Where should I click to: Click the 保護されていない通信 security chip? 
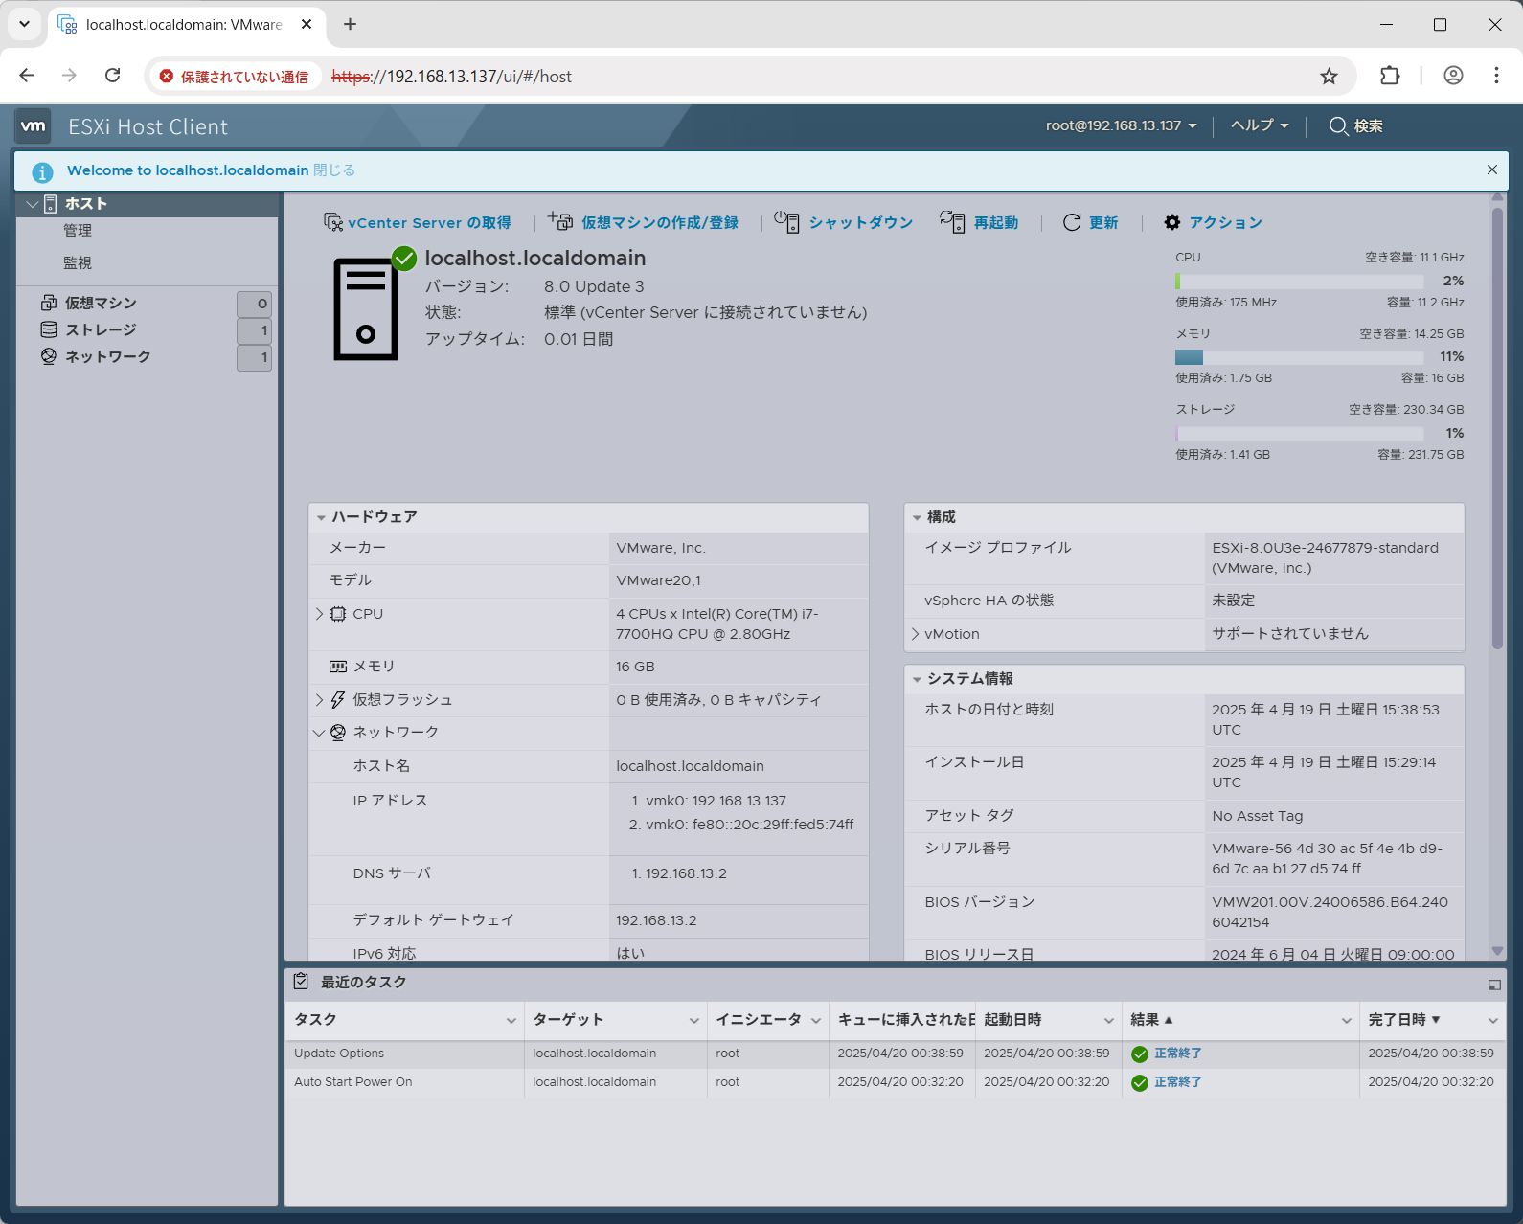click(x=236, y=76)
